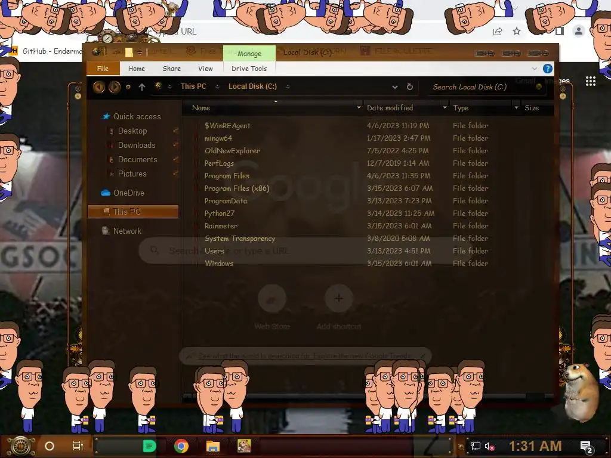Expand the ribbon with chevron
This screenshot has width=611, height=458.
(534, 69)
